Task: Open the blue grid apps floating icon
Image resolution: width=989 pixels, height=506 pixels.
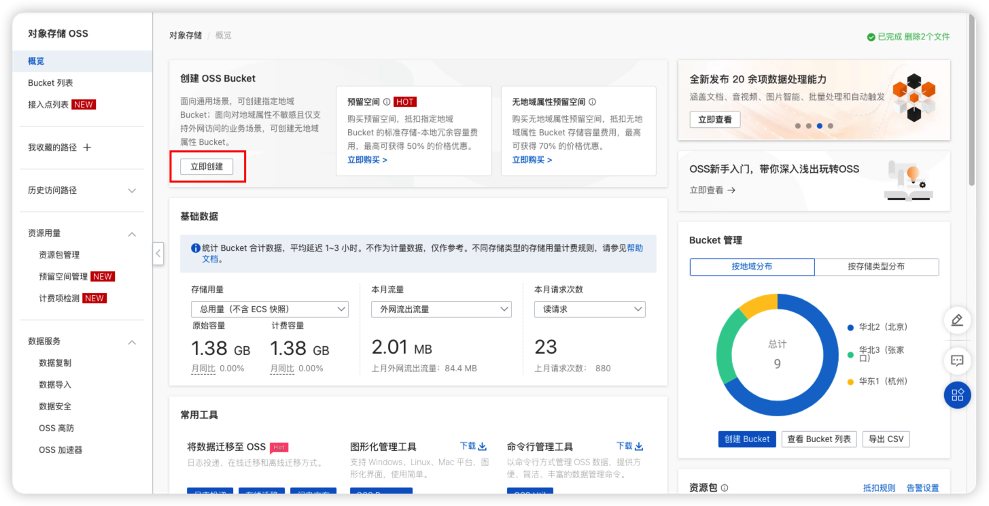Action: (957, 395)
